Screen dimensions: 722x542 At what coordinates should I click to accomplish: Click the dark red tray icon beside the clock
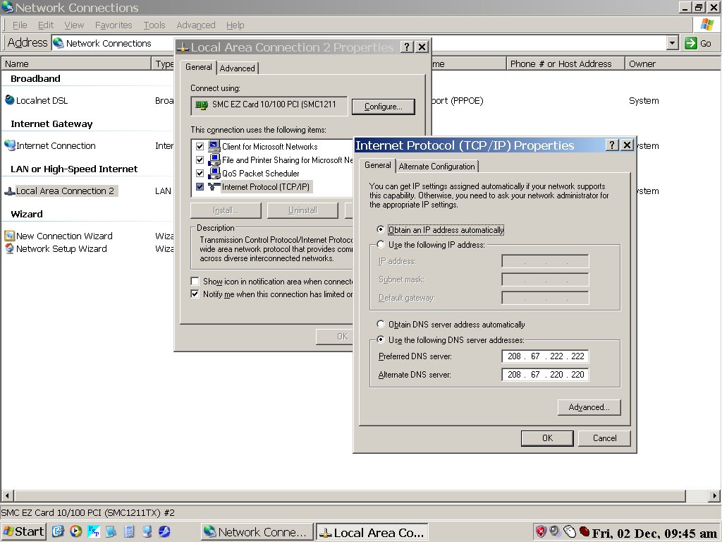click(x=585, y=531)
